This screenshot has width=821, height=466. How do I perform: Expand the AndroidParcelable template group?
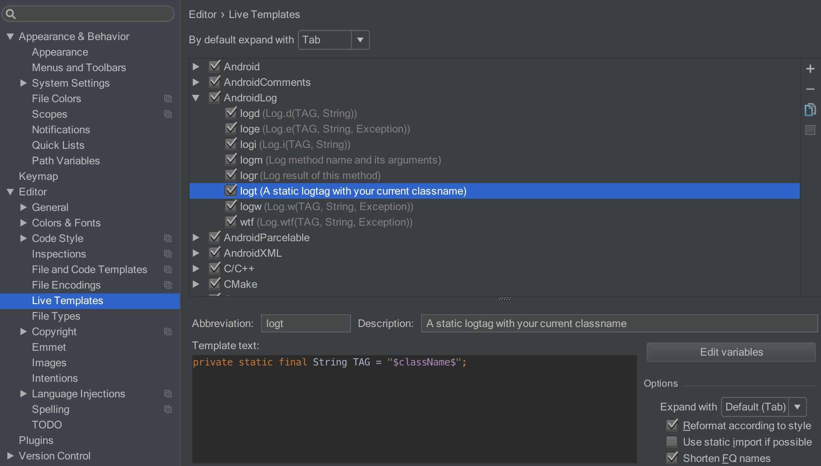196,237
